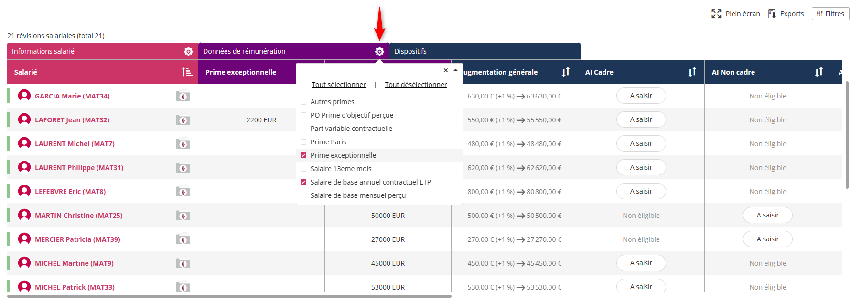Sort the AI Cadre column
Viewport: 851px width, 304px height.
point(692,72)
